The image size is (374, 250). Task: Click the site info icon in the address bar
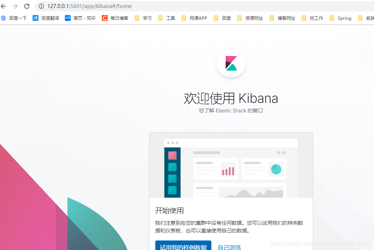pos(41,6)
